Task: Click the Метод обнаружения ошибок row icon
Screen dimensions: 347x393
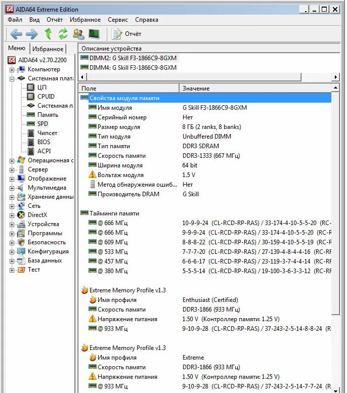Action: coord(93,185)
